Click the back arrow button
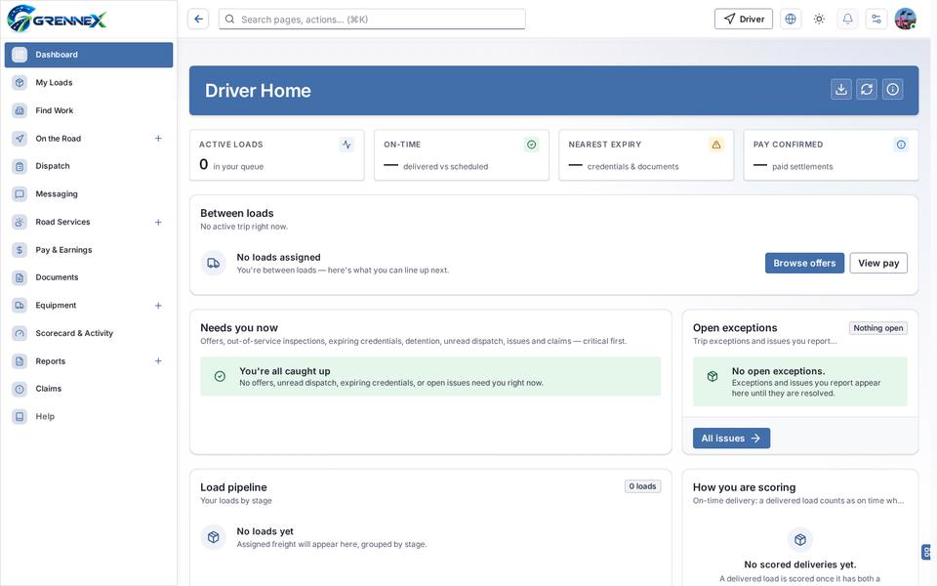The width and height of the screenshot is (937, 586). click(x=198, y=20)
